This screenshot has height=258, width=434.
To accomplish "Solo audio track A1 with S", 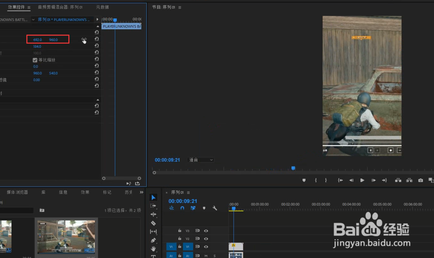I will click(214, 256).
